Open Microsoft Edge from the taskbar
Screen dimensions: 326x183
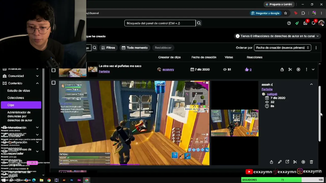34,180
